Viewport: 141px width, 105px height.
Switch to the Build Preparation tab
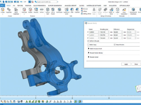coord(39,6)
